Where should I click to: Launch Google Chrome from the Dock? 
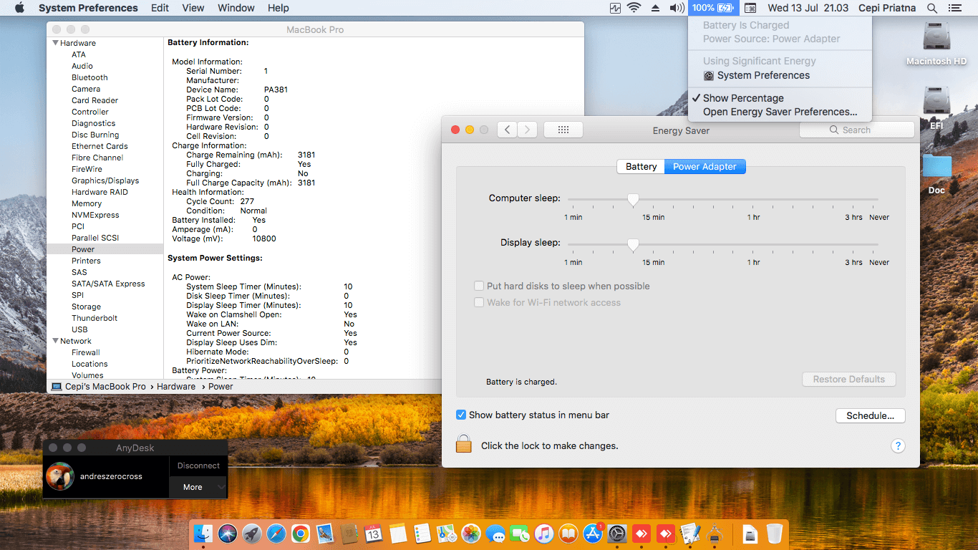[x=300, y=534]
